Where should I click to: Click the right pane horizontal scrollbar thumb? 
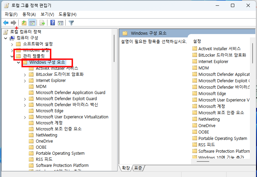pos(203,161)
